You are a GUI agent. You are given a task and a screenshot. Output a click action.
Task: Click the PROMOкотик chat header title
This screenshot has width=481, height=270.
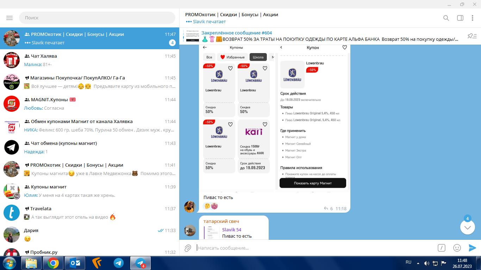[232, 15]
